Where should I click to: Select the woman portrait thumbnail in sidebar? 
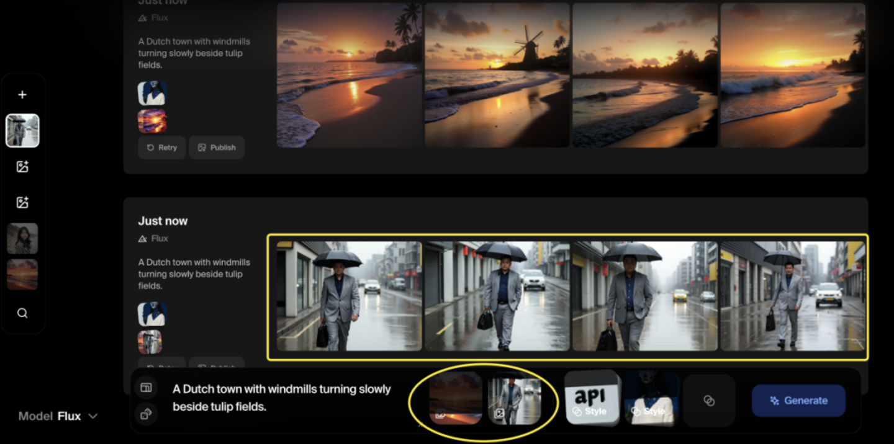(22, 239)
